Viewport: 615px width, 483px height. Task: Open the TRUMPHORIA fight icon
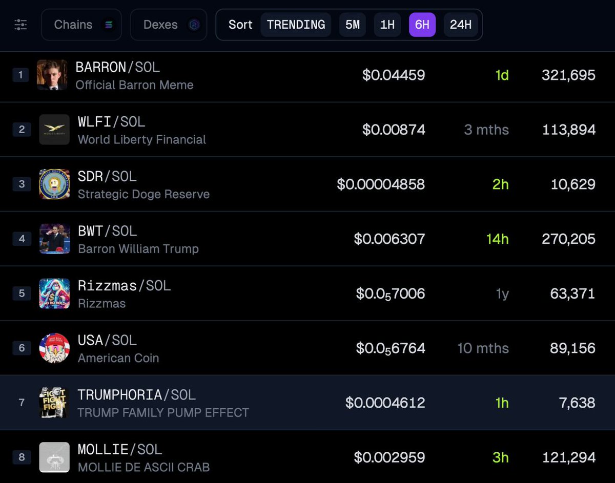tap(54, 403)
